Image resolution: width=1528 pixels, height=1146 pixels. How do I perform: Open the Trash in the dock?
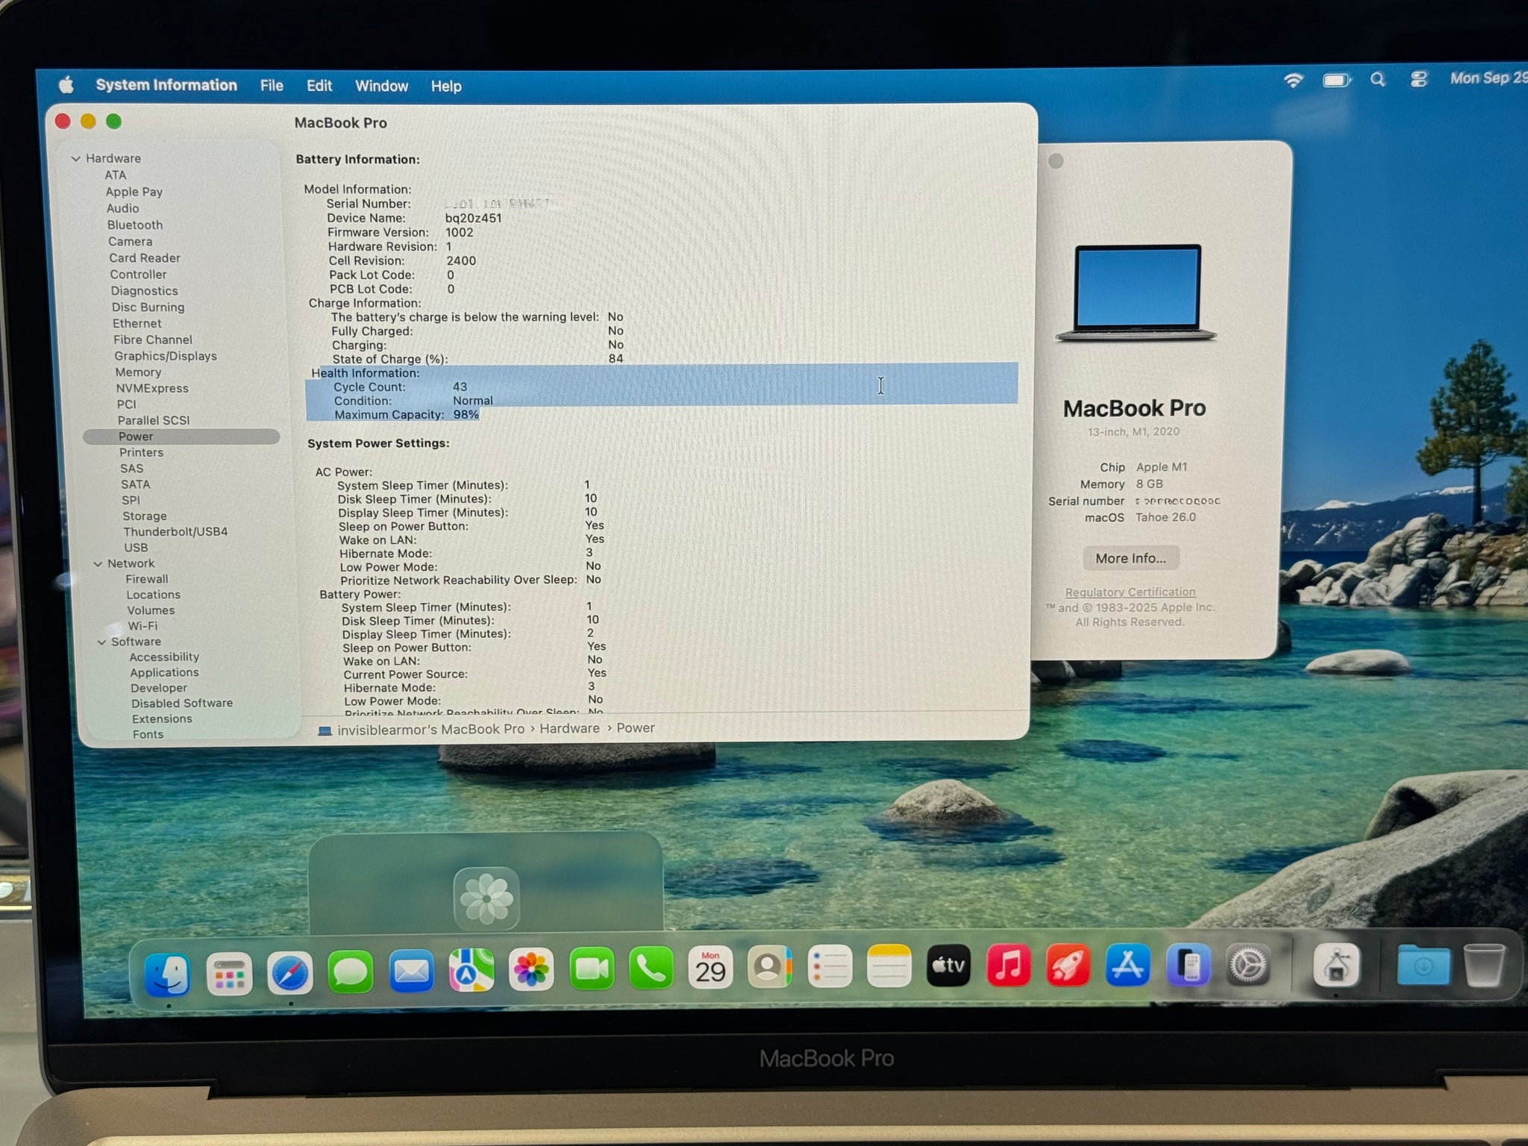tap(1483, 965)
